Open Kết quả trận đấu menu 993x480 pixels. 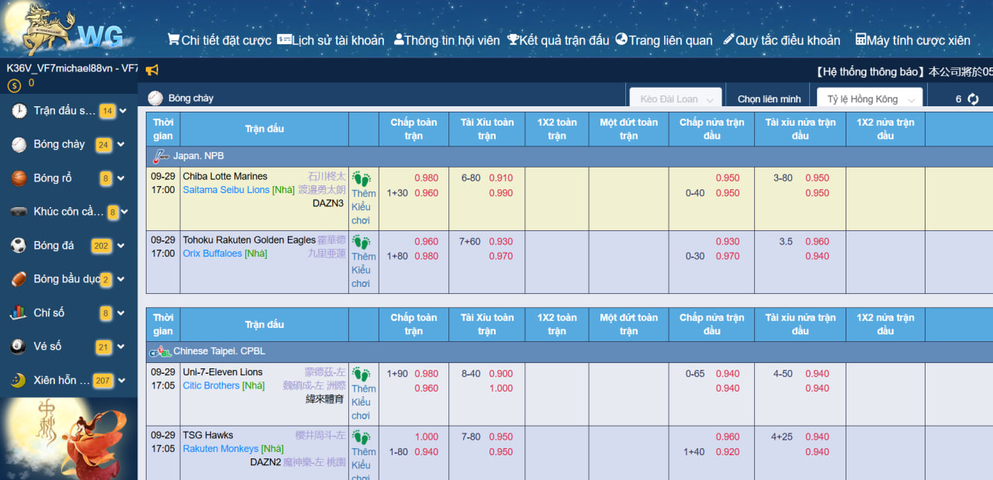(558, 40)
